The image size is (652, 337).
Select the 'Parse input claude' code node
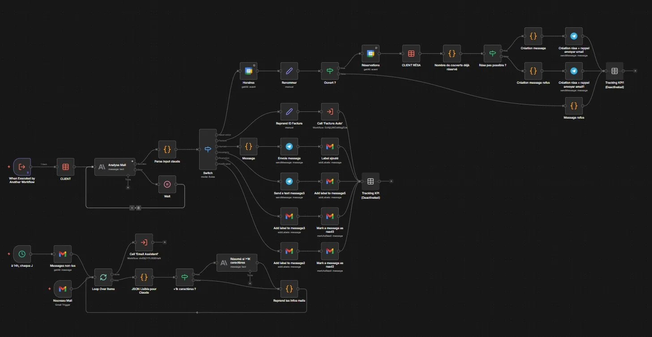point(167,149)
